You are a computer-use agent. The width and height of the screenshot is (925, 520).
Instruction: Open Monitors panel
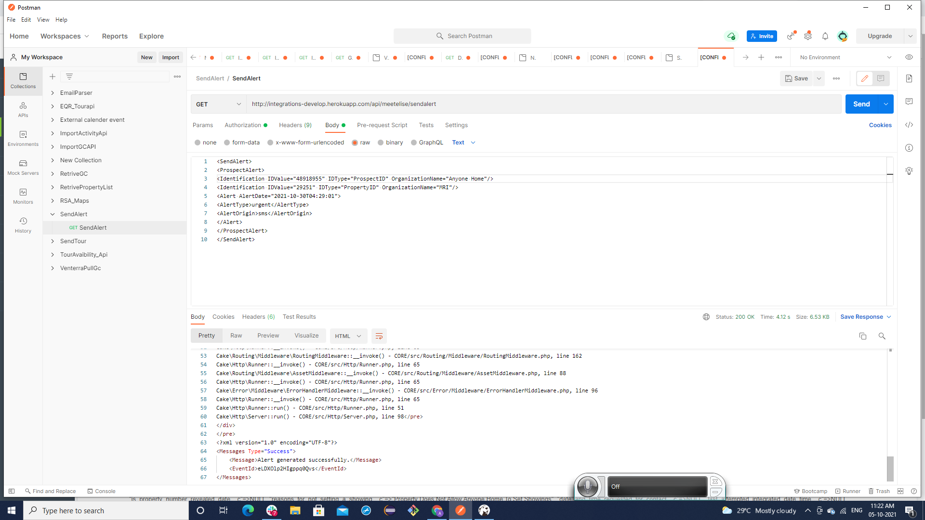pyautogui.click(x=23, y=196)
